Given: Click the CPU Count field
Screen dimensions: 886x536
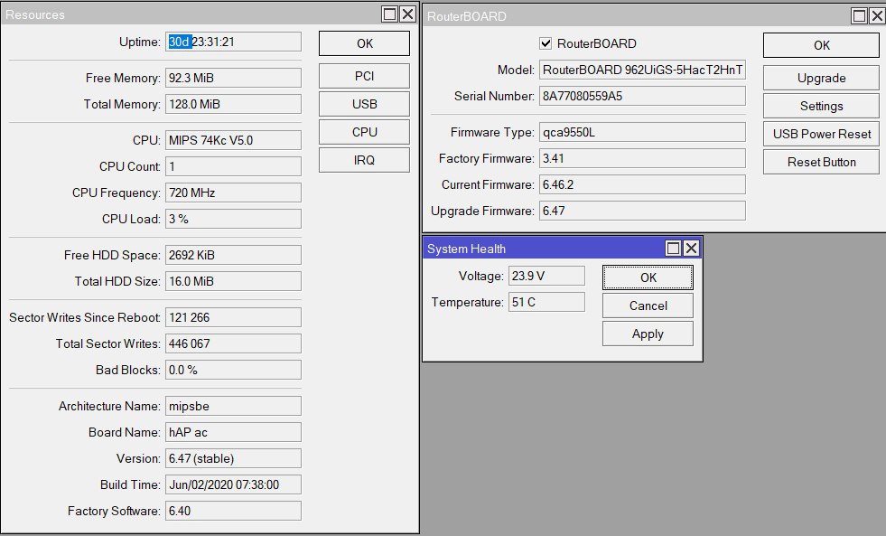Looking at the screenshot, I should click(x=233, y=166).
